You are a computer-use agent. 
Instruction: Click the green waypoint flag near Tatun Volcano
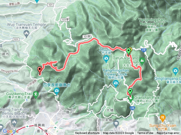128,51
